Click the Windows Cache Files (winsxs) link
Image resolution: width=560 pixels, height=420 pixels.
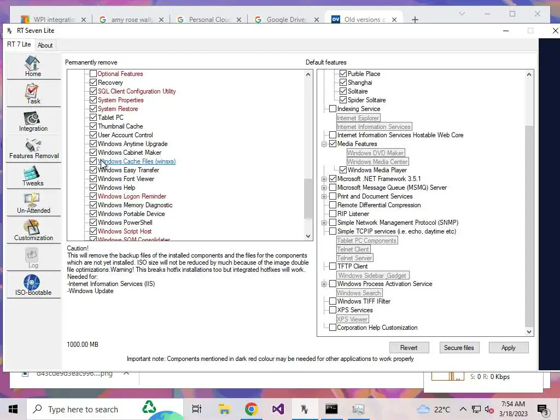point(137,161)
